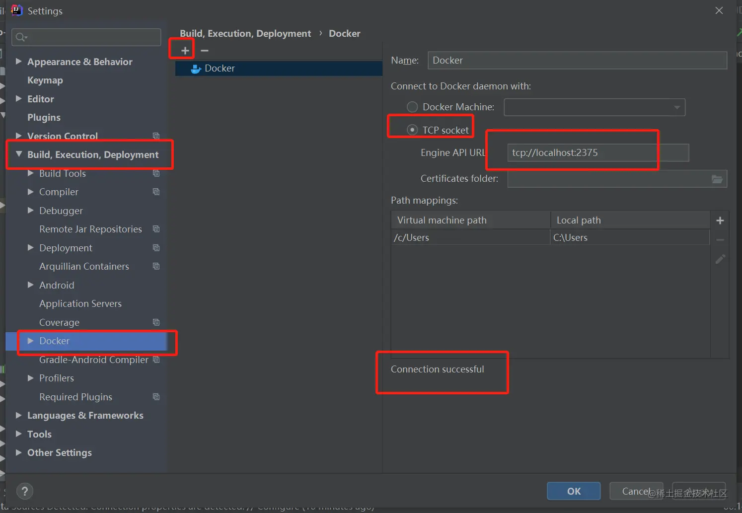This screenshot has height=513, width=742.
Task: Click project-level icon beside Gradle-Android Compiler
Action: (x=156, y=360)
